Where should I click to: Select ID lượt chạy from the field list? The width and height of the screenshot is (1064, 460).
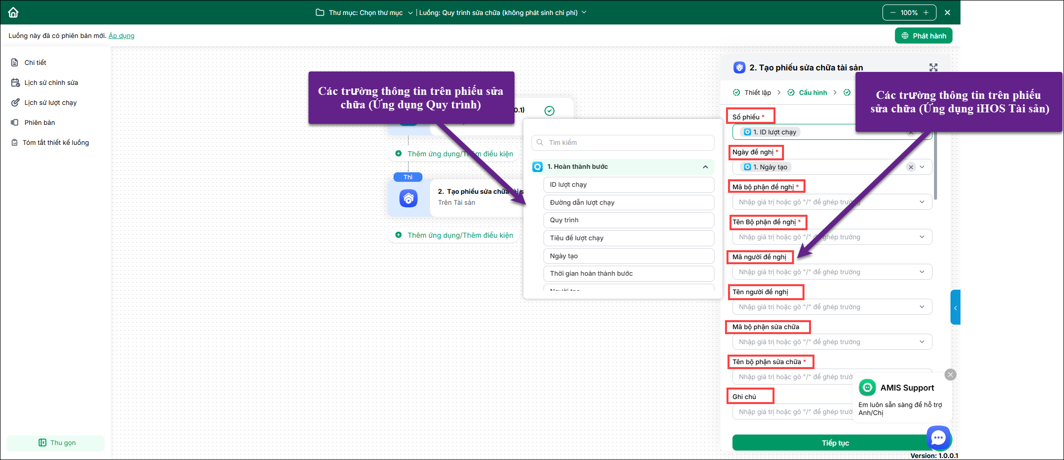(628, 185)
